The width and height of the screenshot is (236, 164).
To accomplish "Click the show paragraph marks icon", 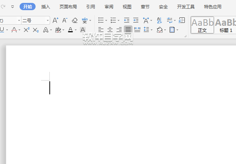I will coord(170,20).
